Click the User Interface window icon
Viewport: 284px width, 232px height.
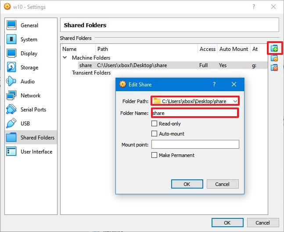coord(11,151)
